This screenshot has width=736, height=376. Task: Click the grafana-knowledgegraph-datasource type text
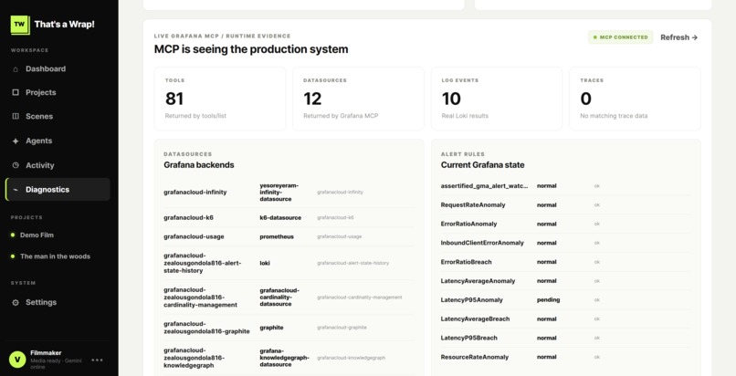[284, 358]
